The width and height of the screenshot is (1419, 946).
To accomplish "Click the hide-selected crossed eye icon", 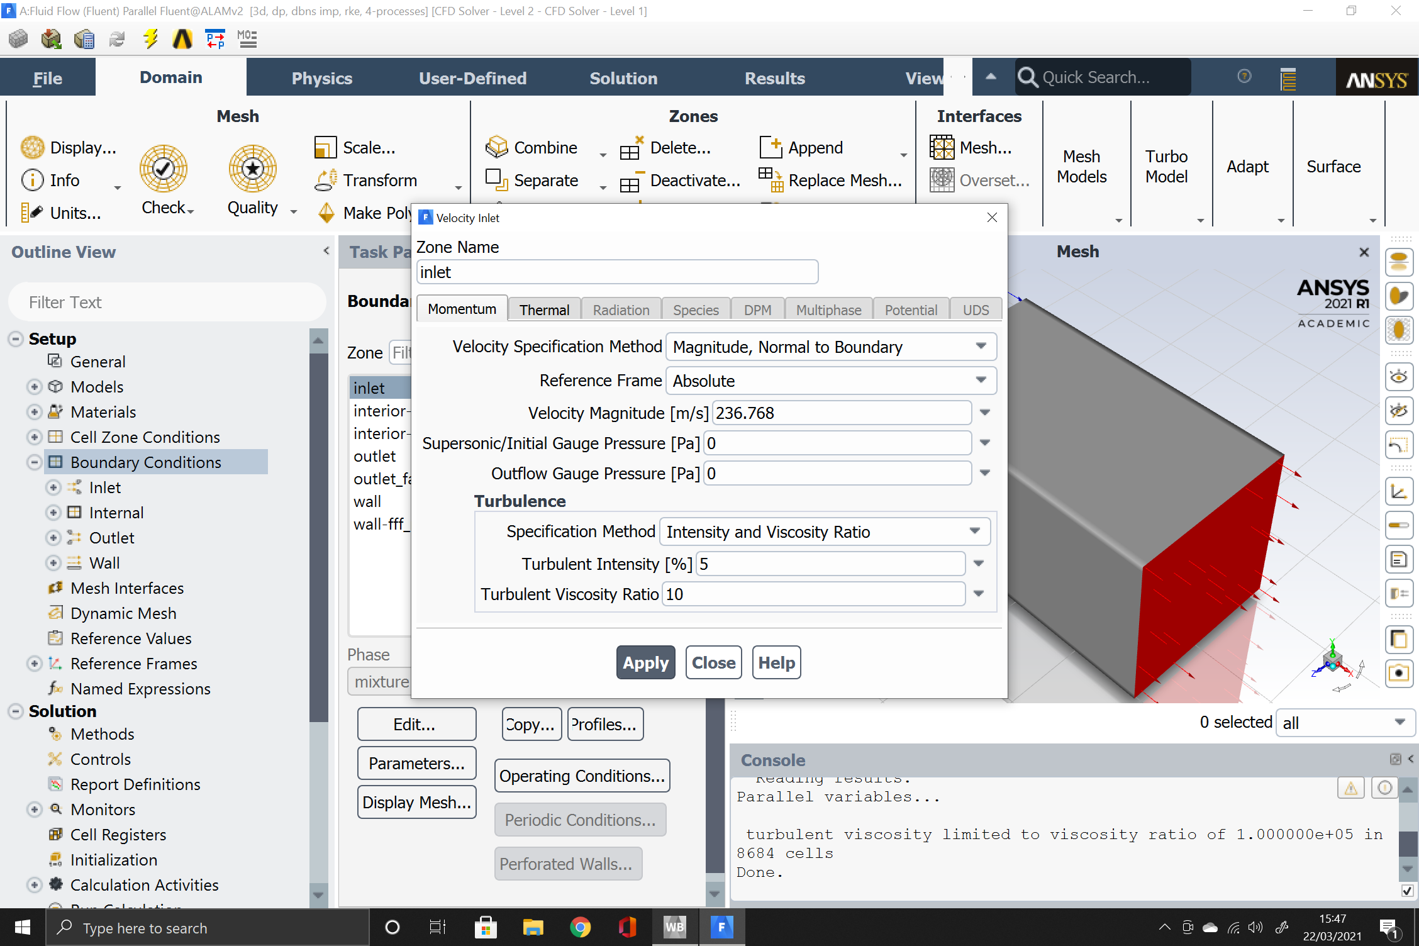I will pos(1399,411).
